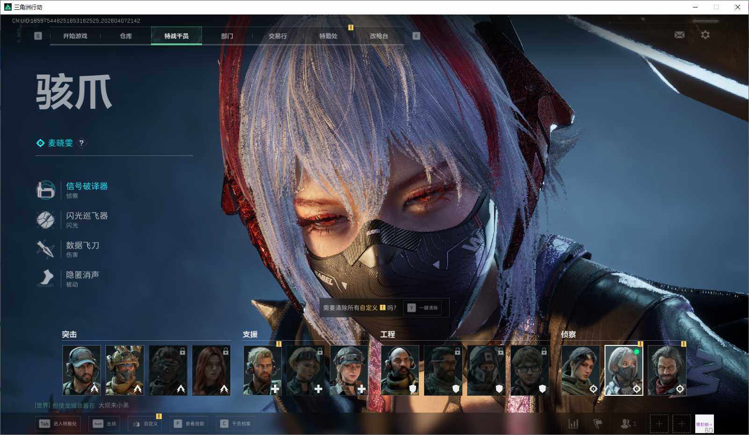
Task: Switch to the 部门 tab
Action: [227, 36]
